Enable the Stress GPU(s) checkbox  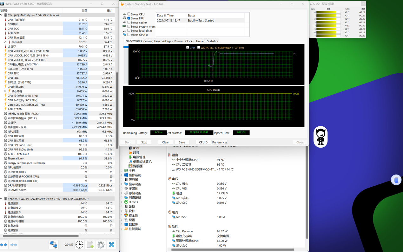(x=129, y=35)
